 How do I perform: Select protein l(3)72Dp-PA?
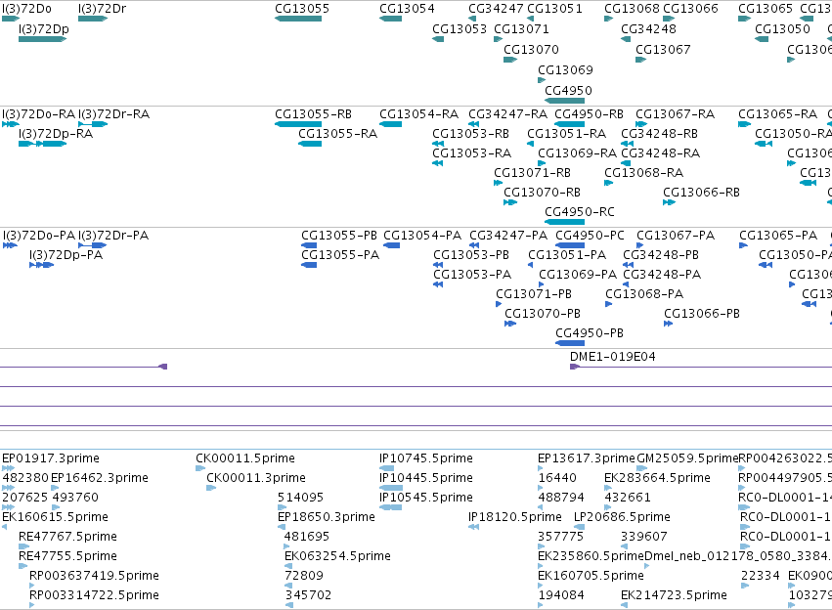pyautogui.click(x=42, y=265)
